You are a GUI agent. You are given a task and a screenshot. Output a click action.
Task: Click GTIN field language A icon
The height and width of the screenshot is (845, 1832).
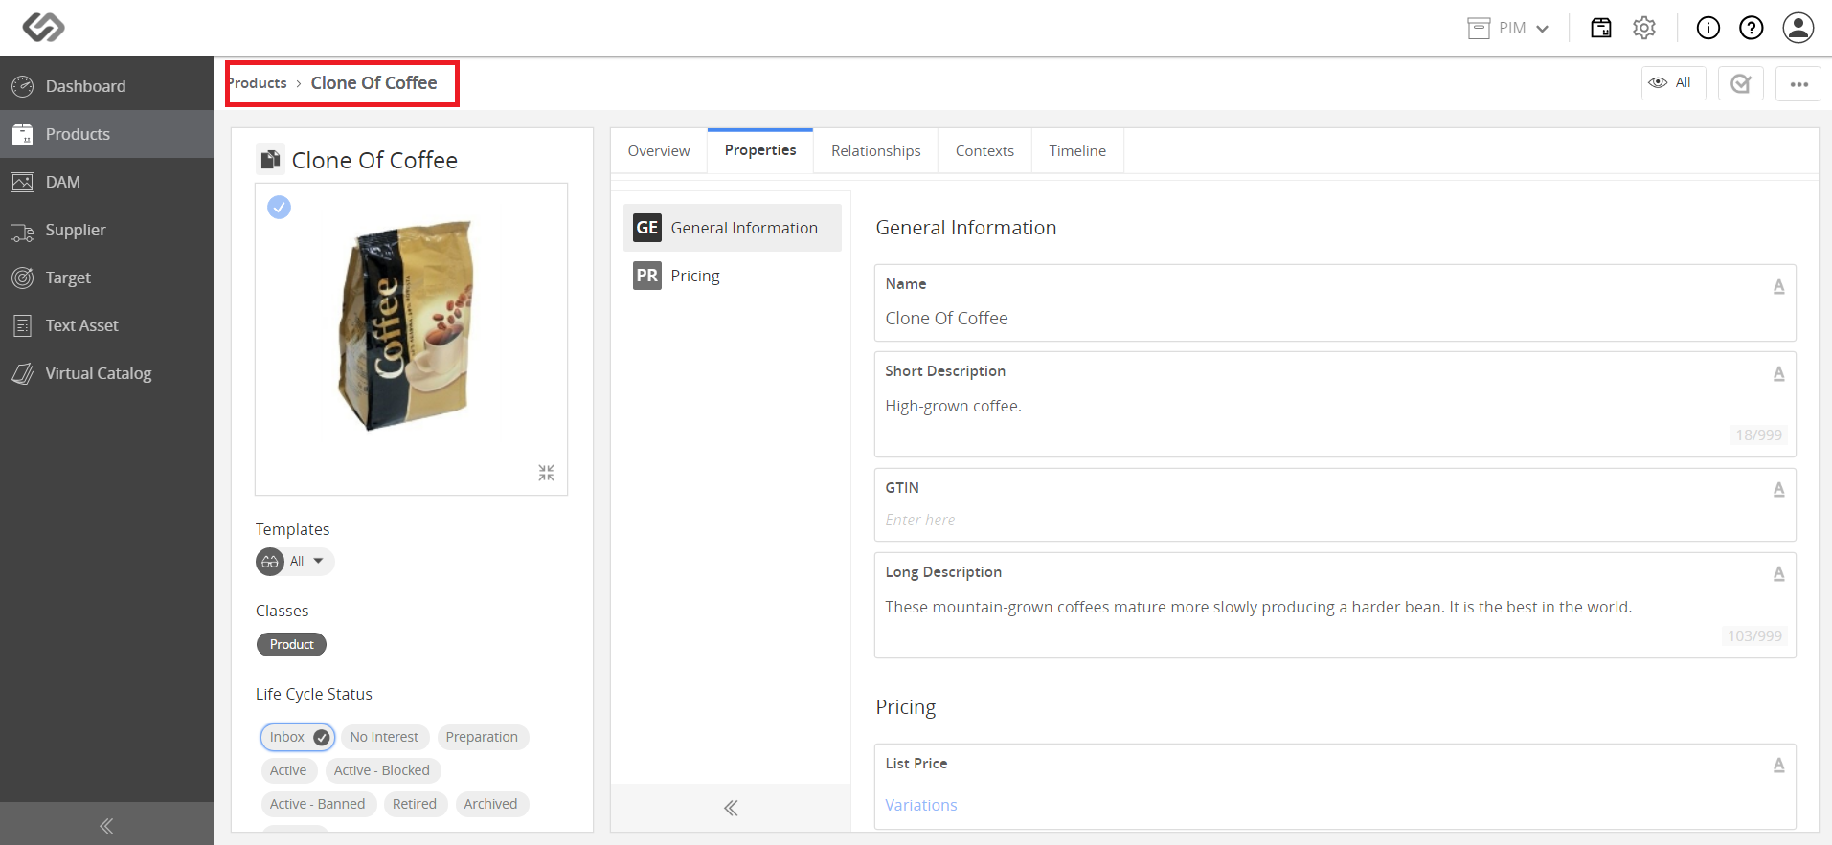pos(1778,489)
